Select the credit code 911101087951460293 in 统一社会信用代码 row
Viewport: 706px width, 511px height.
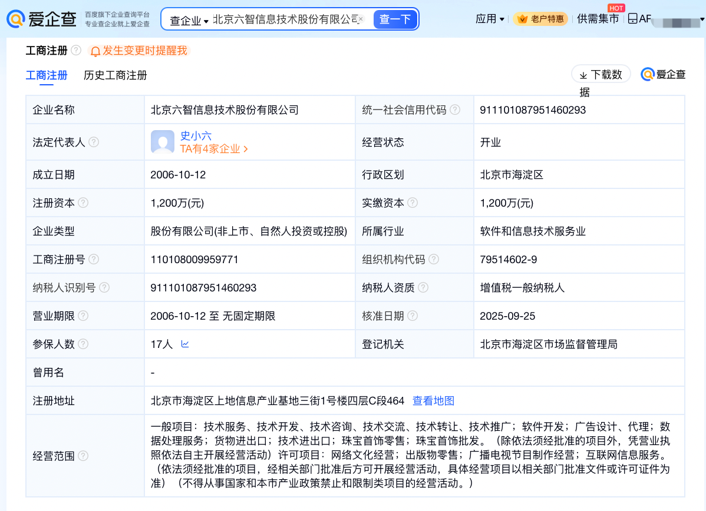point(533,110)
